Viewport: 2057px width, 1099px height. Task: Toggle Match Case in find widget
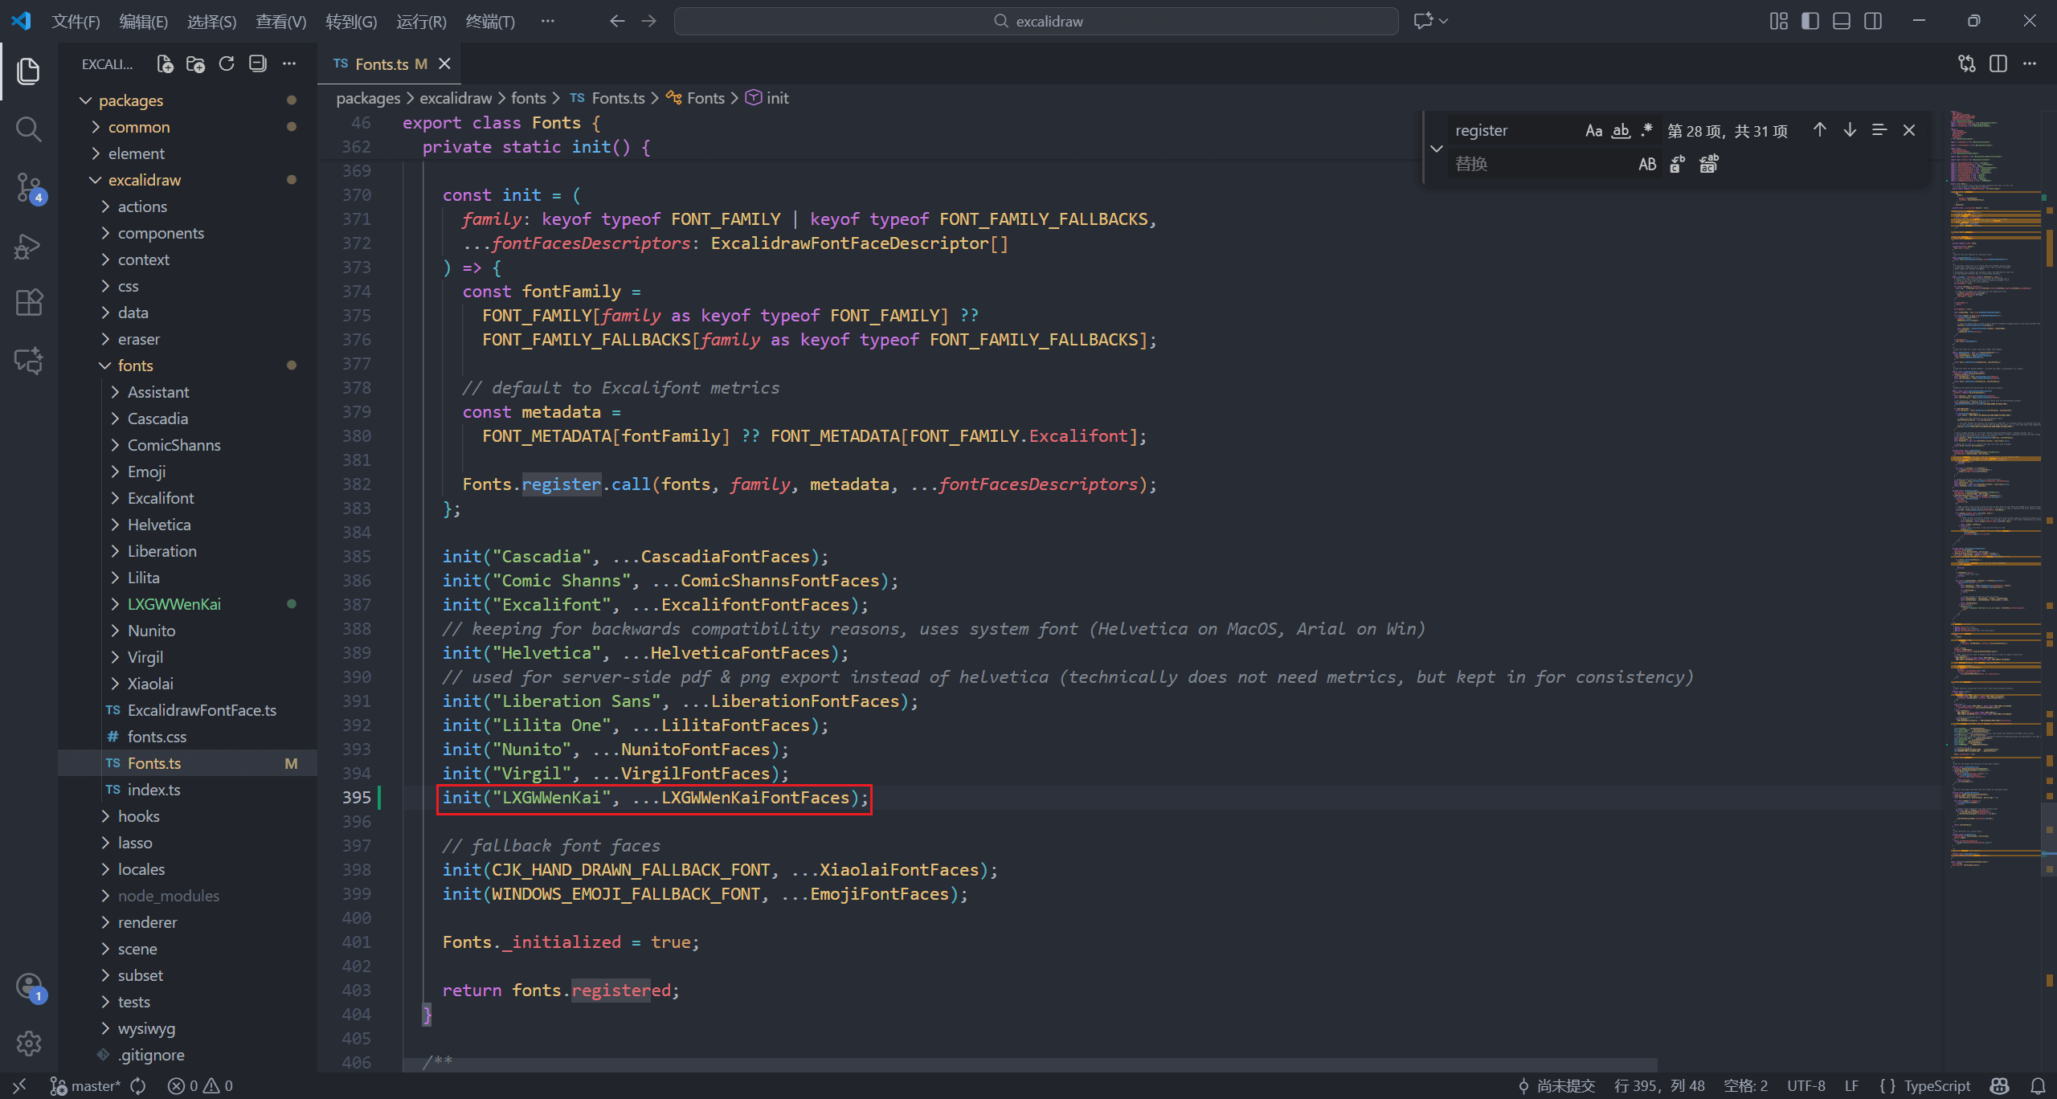(1593, 131)
